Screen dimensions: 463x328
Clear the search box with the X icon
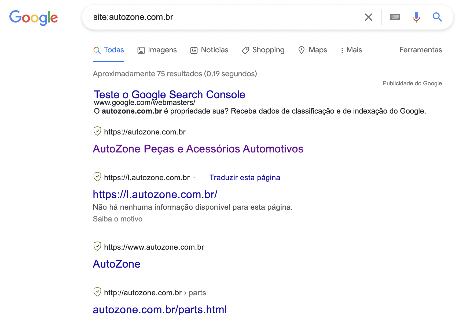tap(369, 17)
